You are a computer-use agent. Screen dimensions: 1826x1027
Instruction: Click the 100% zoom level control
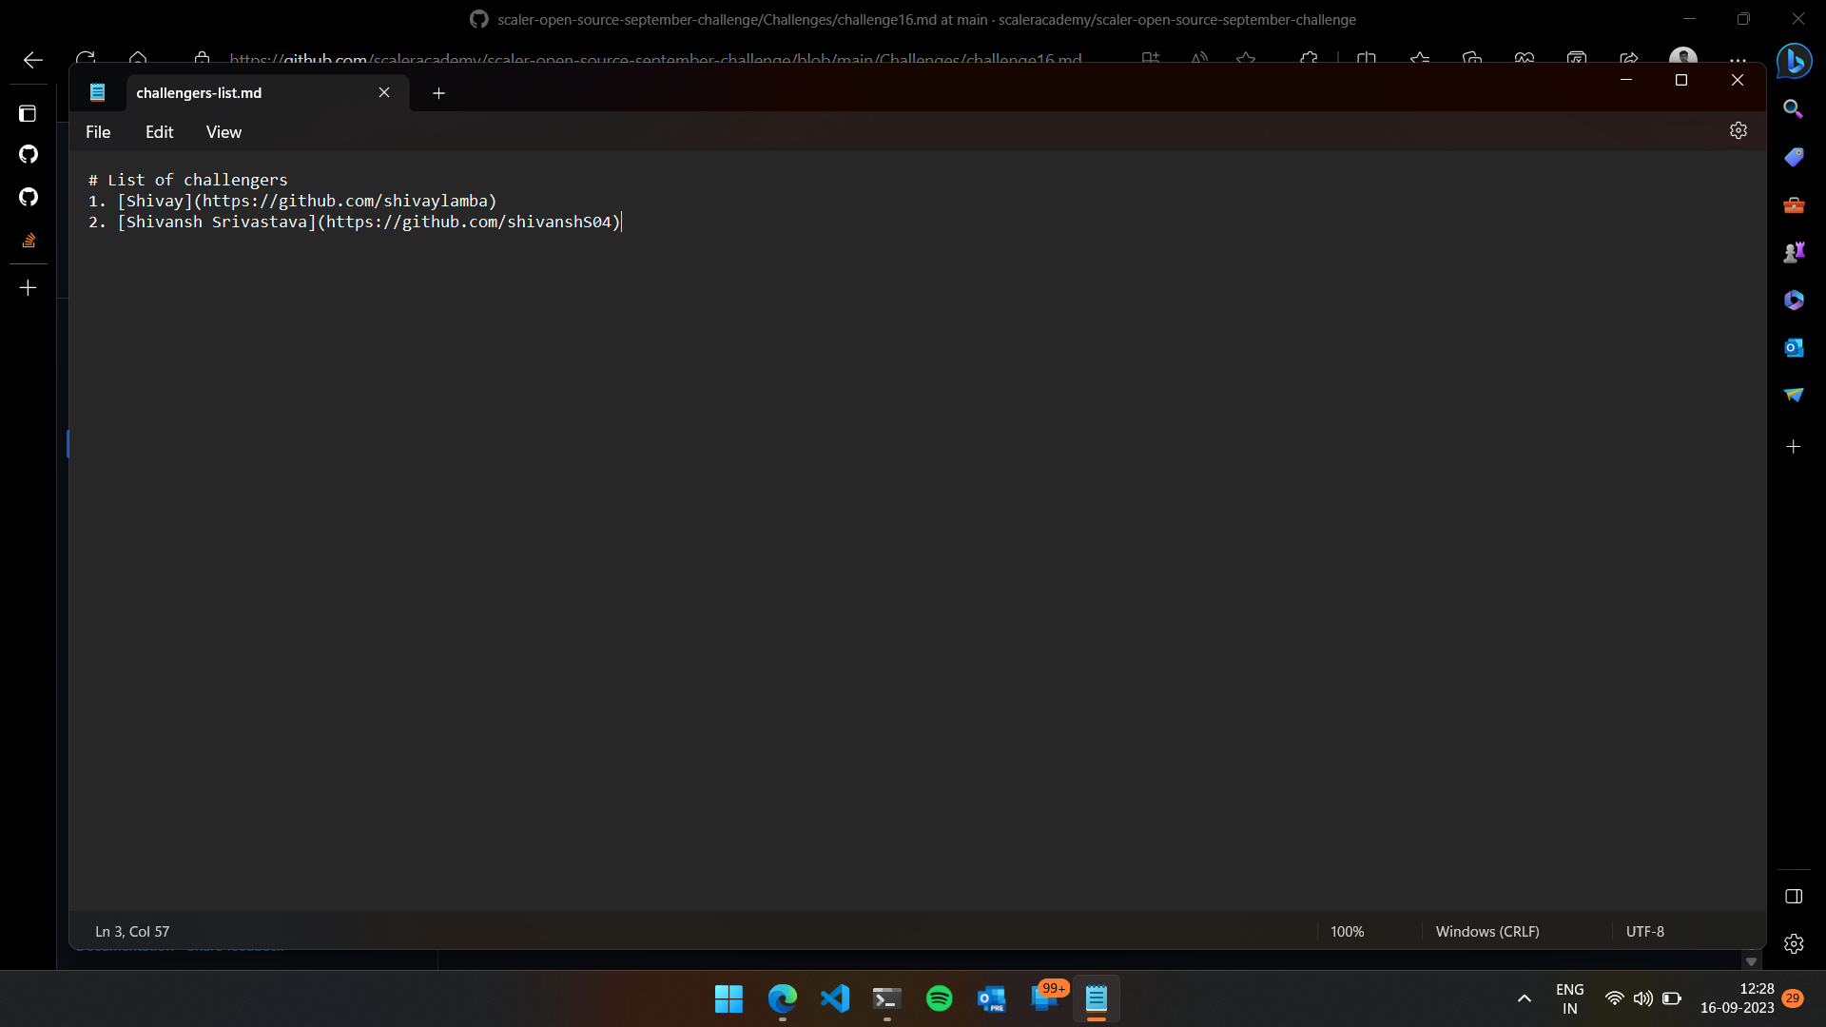tap(1347, 931)
